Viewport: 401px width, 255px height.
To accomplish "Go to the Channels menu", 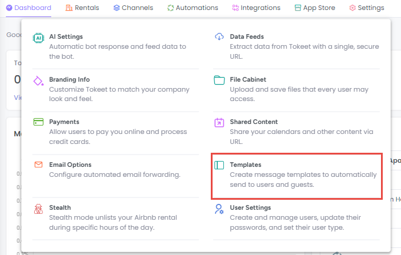I will point(133,8).
